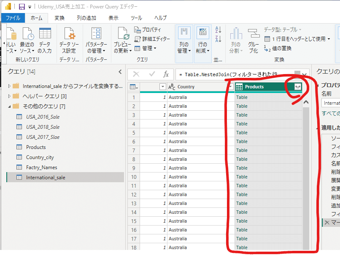Open 詳細エディター advanced editor

[152, 39]
